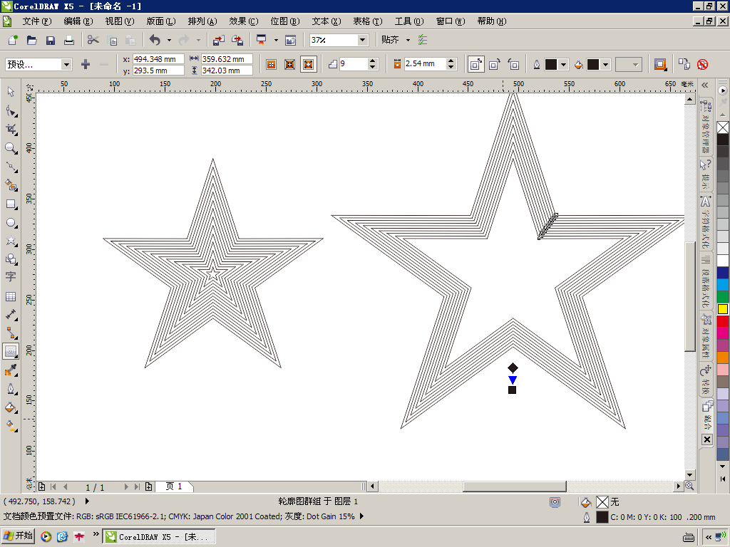Select the Dimension tool

[x=11, y=315]
